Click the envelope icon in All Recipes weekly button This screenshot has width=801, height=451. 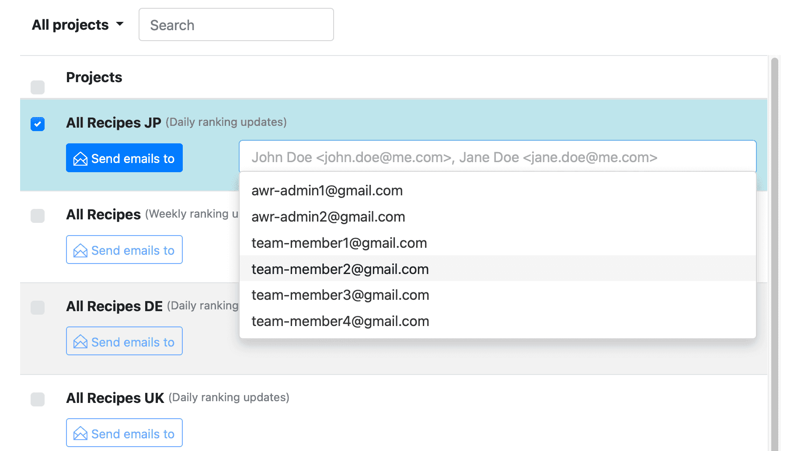coord(80,250)
